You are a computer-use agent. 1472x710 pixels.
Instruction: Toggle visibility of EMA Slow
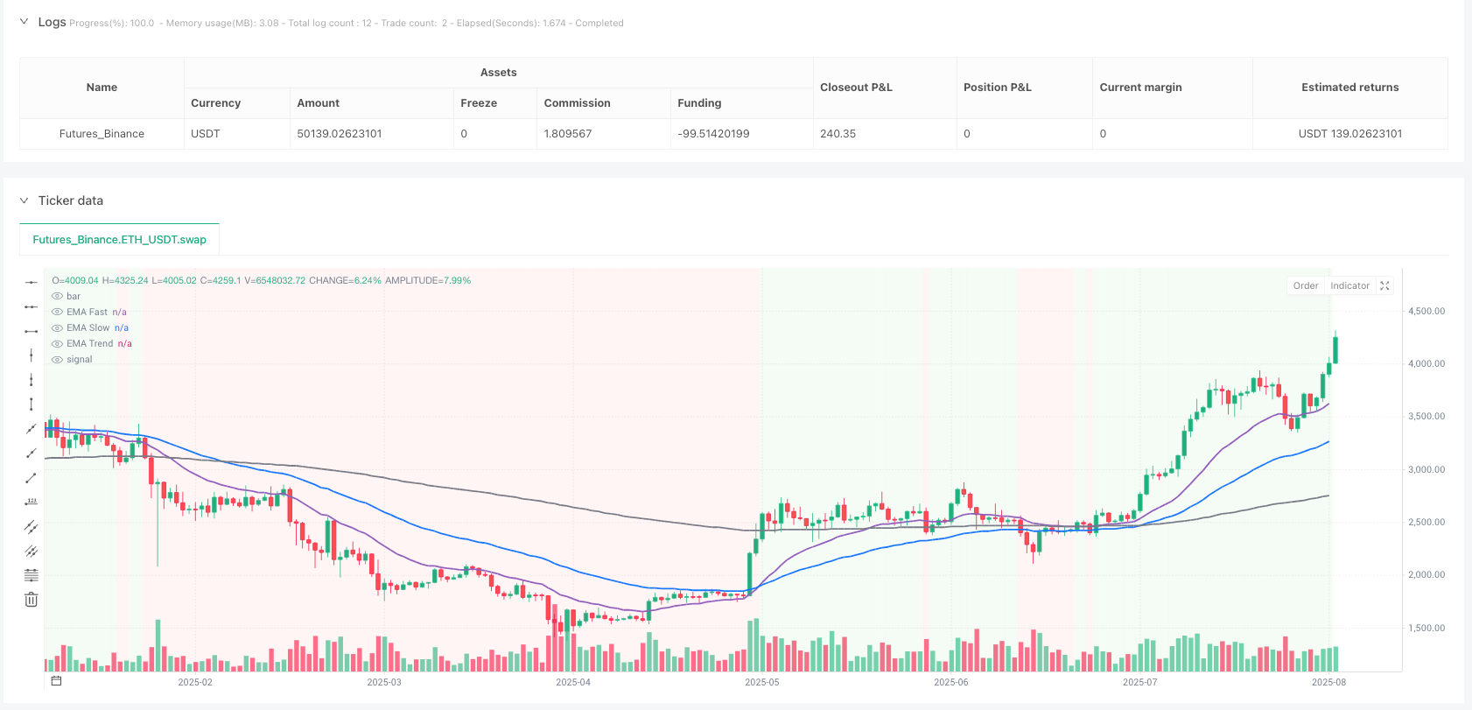pos(57,327)
